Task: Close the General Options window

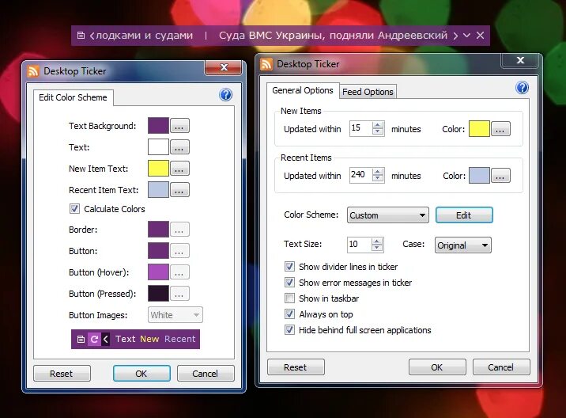Action: pyautogui.click(x=520, y=60)
